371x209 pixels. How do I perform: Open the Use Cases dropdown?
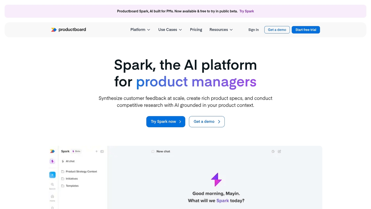click(170, 29)
